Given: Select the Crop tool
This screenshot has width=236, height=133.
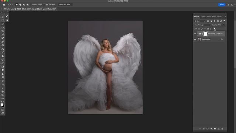Looking at the screenshot, I should tap(3, 31).
